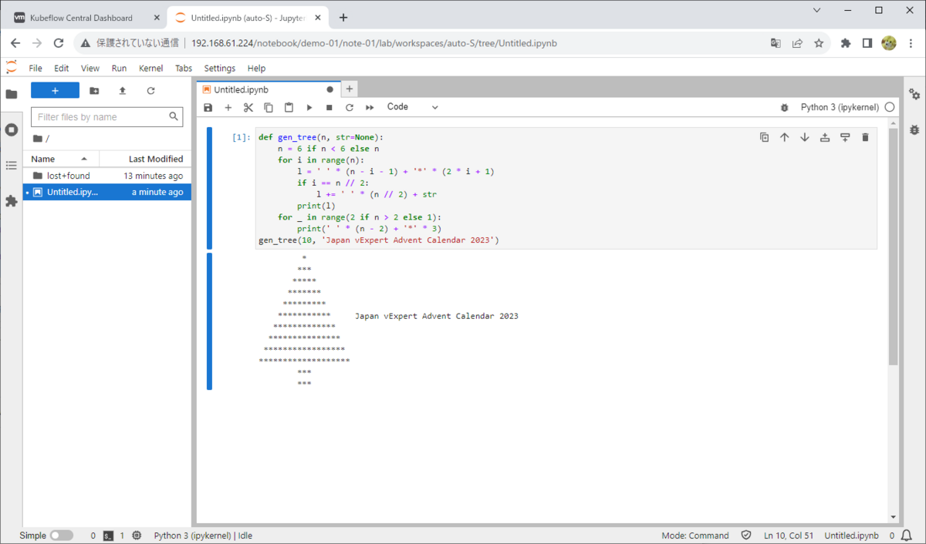Viewport: 926px width, 544px height.
Task: Open a new launcher tab beside Untitled.ipynb
Action: click(x=350, y=89)
